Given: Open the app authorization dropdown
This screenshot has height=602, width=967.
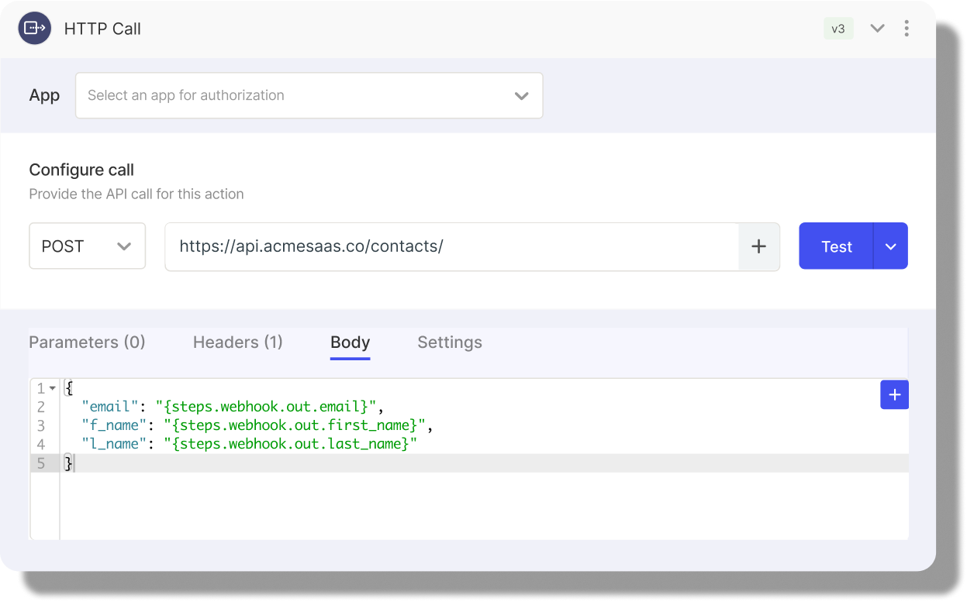Looking at the screenshot, I should tap(309, 95).
